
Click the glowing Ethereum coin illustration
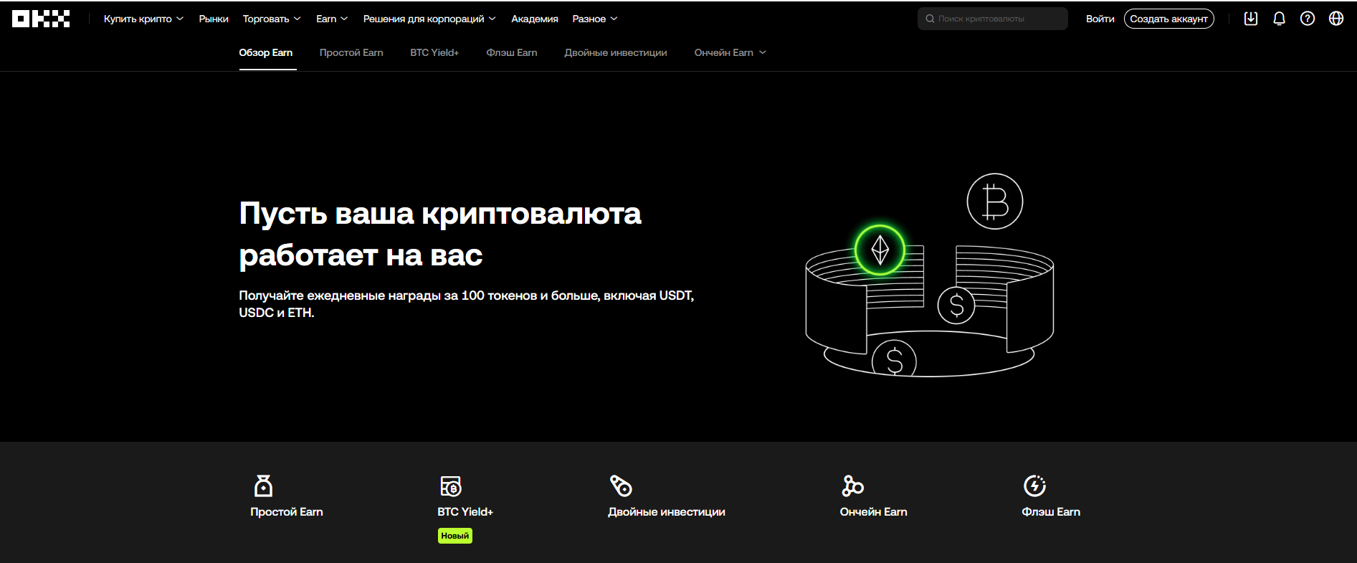880,250
